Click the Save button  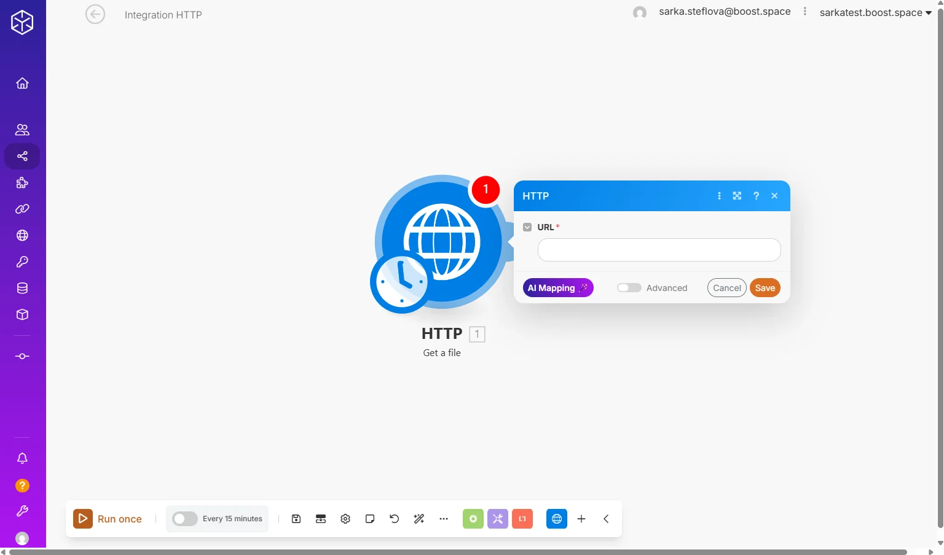click(765, 288)
